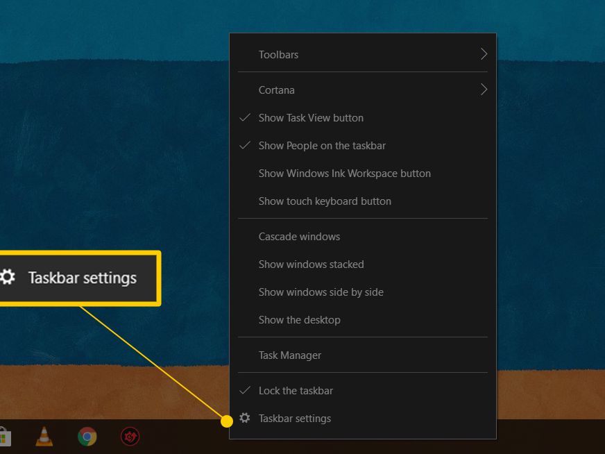Open Google Chrome from the taskbar

point(86,437)
